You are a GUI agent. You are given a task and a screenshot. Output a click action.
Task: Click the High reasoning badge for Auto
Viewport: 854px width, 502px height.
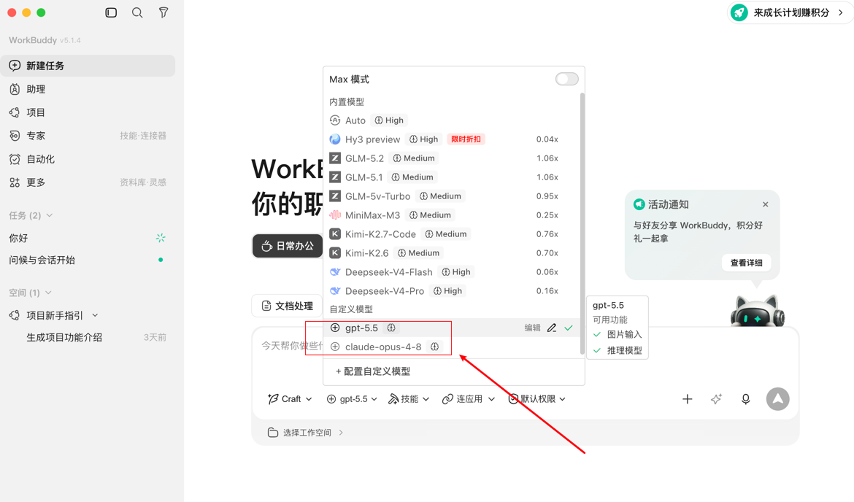(389, 120)
